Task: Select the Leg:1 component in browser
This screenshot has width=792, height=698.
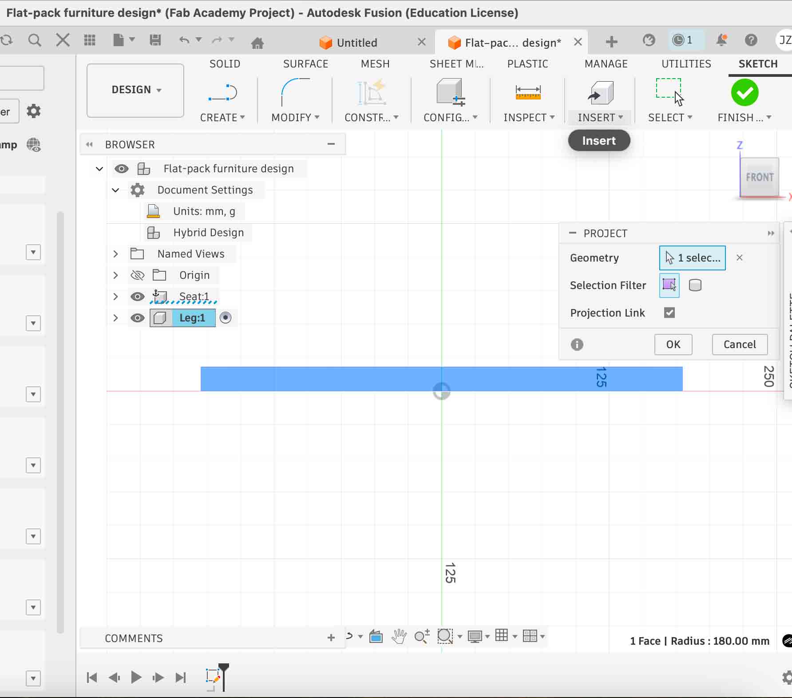Action: [192, 318]
